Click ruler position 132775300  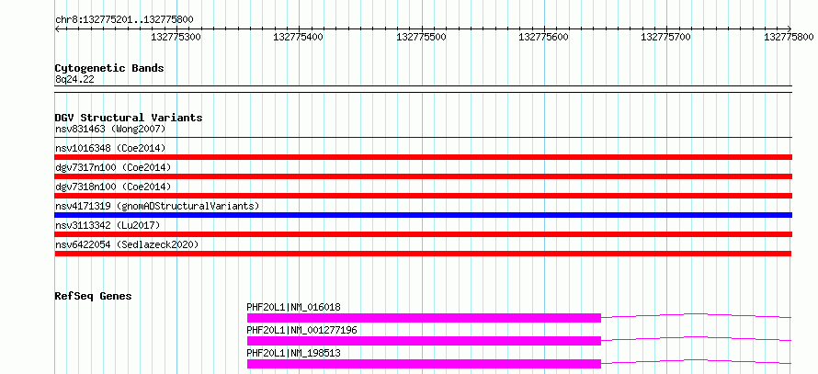pos(176,37)
